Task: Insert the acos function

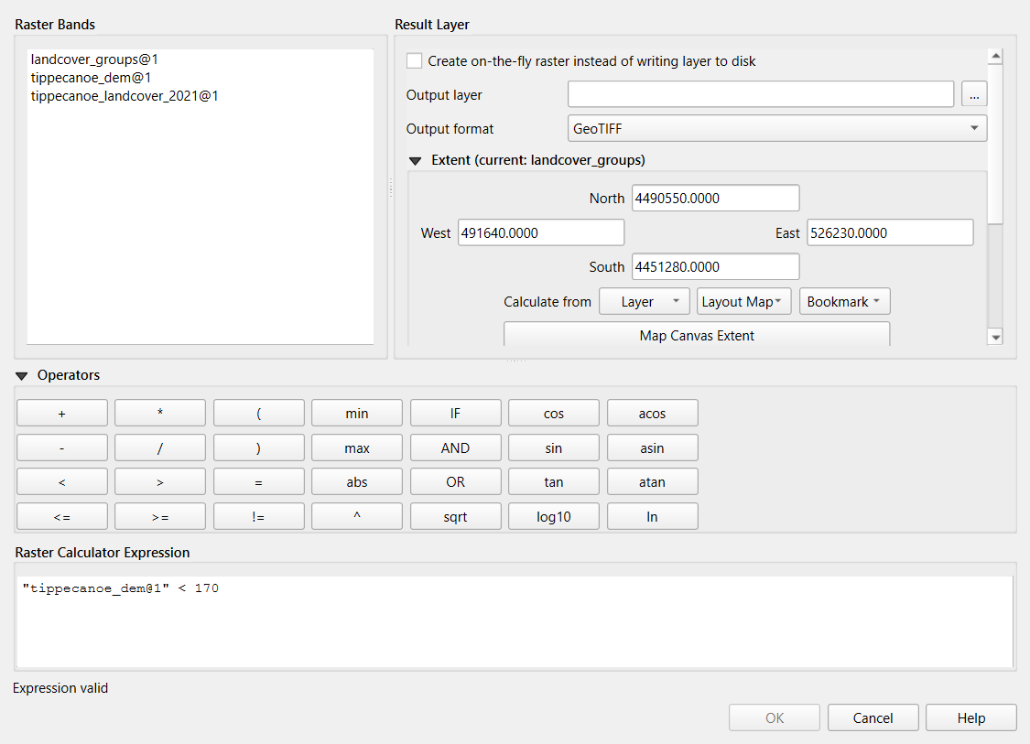Action: click(x=652, y=413)
